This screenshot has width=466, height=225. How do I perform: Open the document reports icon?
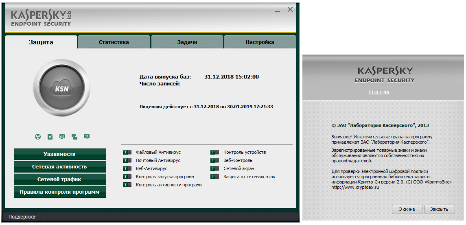(50, 137)
